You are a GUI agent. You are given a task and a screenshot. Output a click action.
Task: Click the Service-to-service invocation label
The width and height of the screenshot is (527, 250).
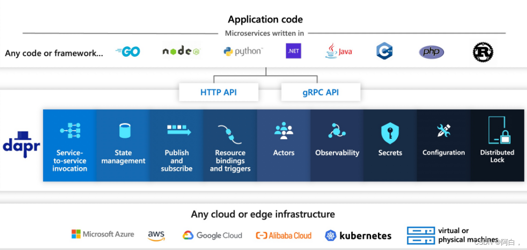point(69,161)
